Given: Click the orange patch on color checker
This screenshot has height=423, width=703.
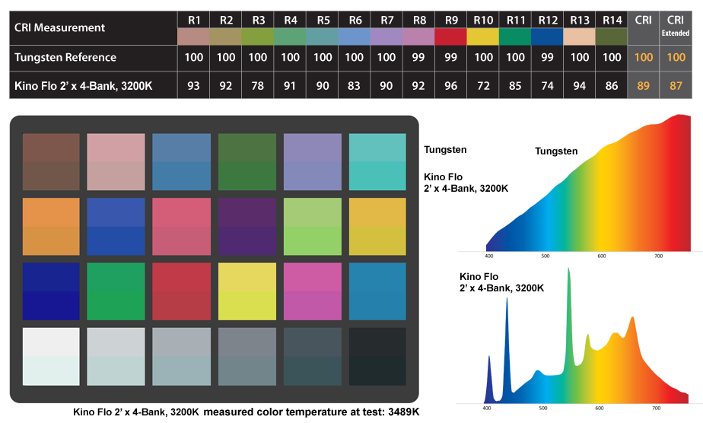Looking at the screenshot, I should pyautogui.click(x=51, y=227).
